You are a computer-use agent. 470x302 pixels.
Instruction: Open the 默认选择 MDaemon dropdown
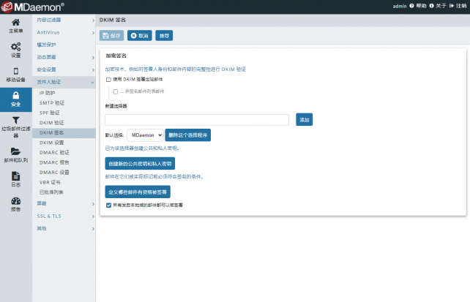pyautogui.click(x=146, y=135)
